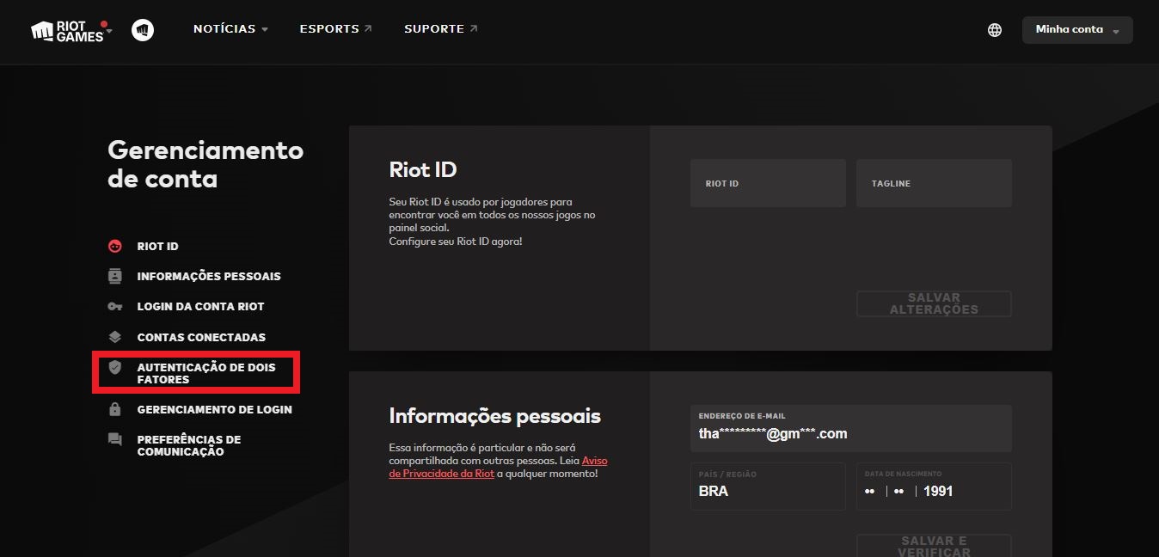Click the lock icon beside Gerenciamento de Login
Image resolution: width=1159 pixels, height=557 pixels.
coord(114,409)
